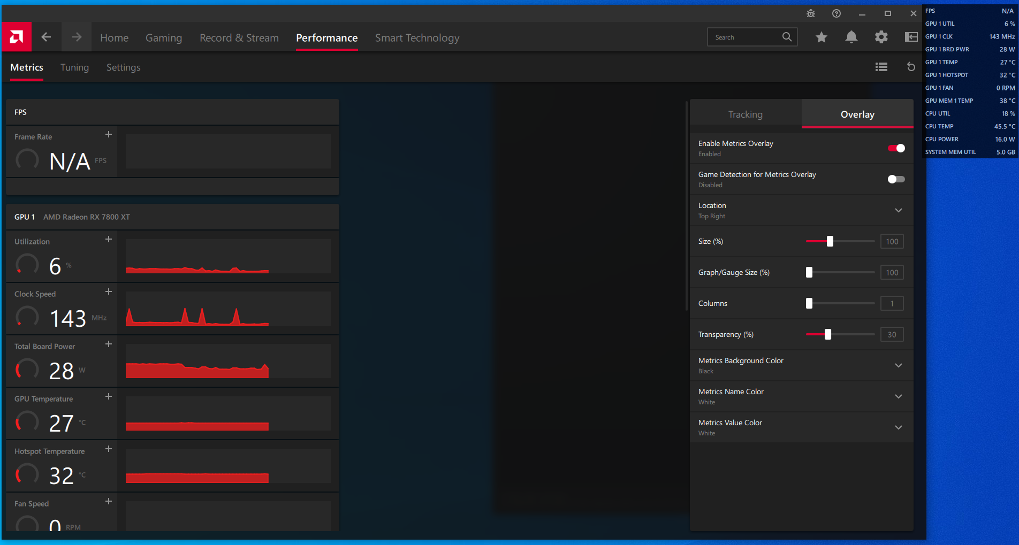This screenshot has width=1019, height=545.
Task: Click the Size (%) value box
Action: (x=892, y=241)
